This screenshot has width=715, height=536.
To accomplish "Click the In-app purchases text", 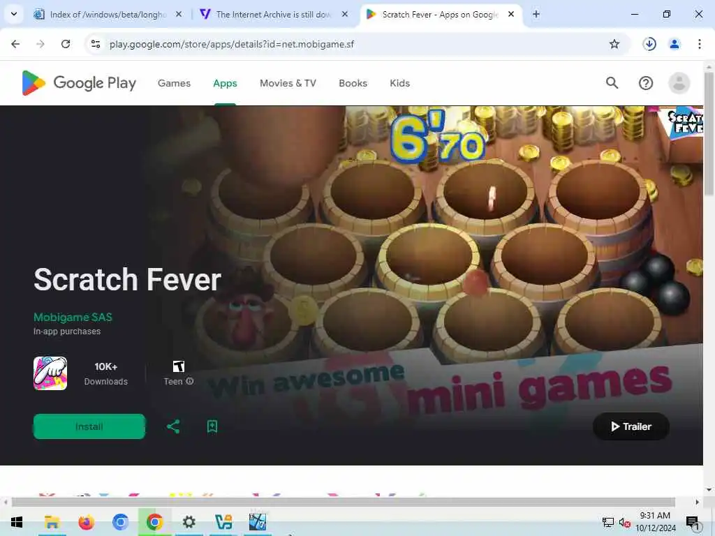I will click(67, 332).
